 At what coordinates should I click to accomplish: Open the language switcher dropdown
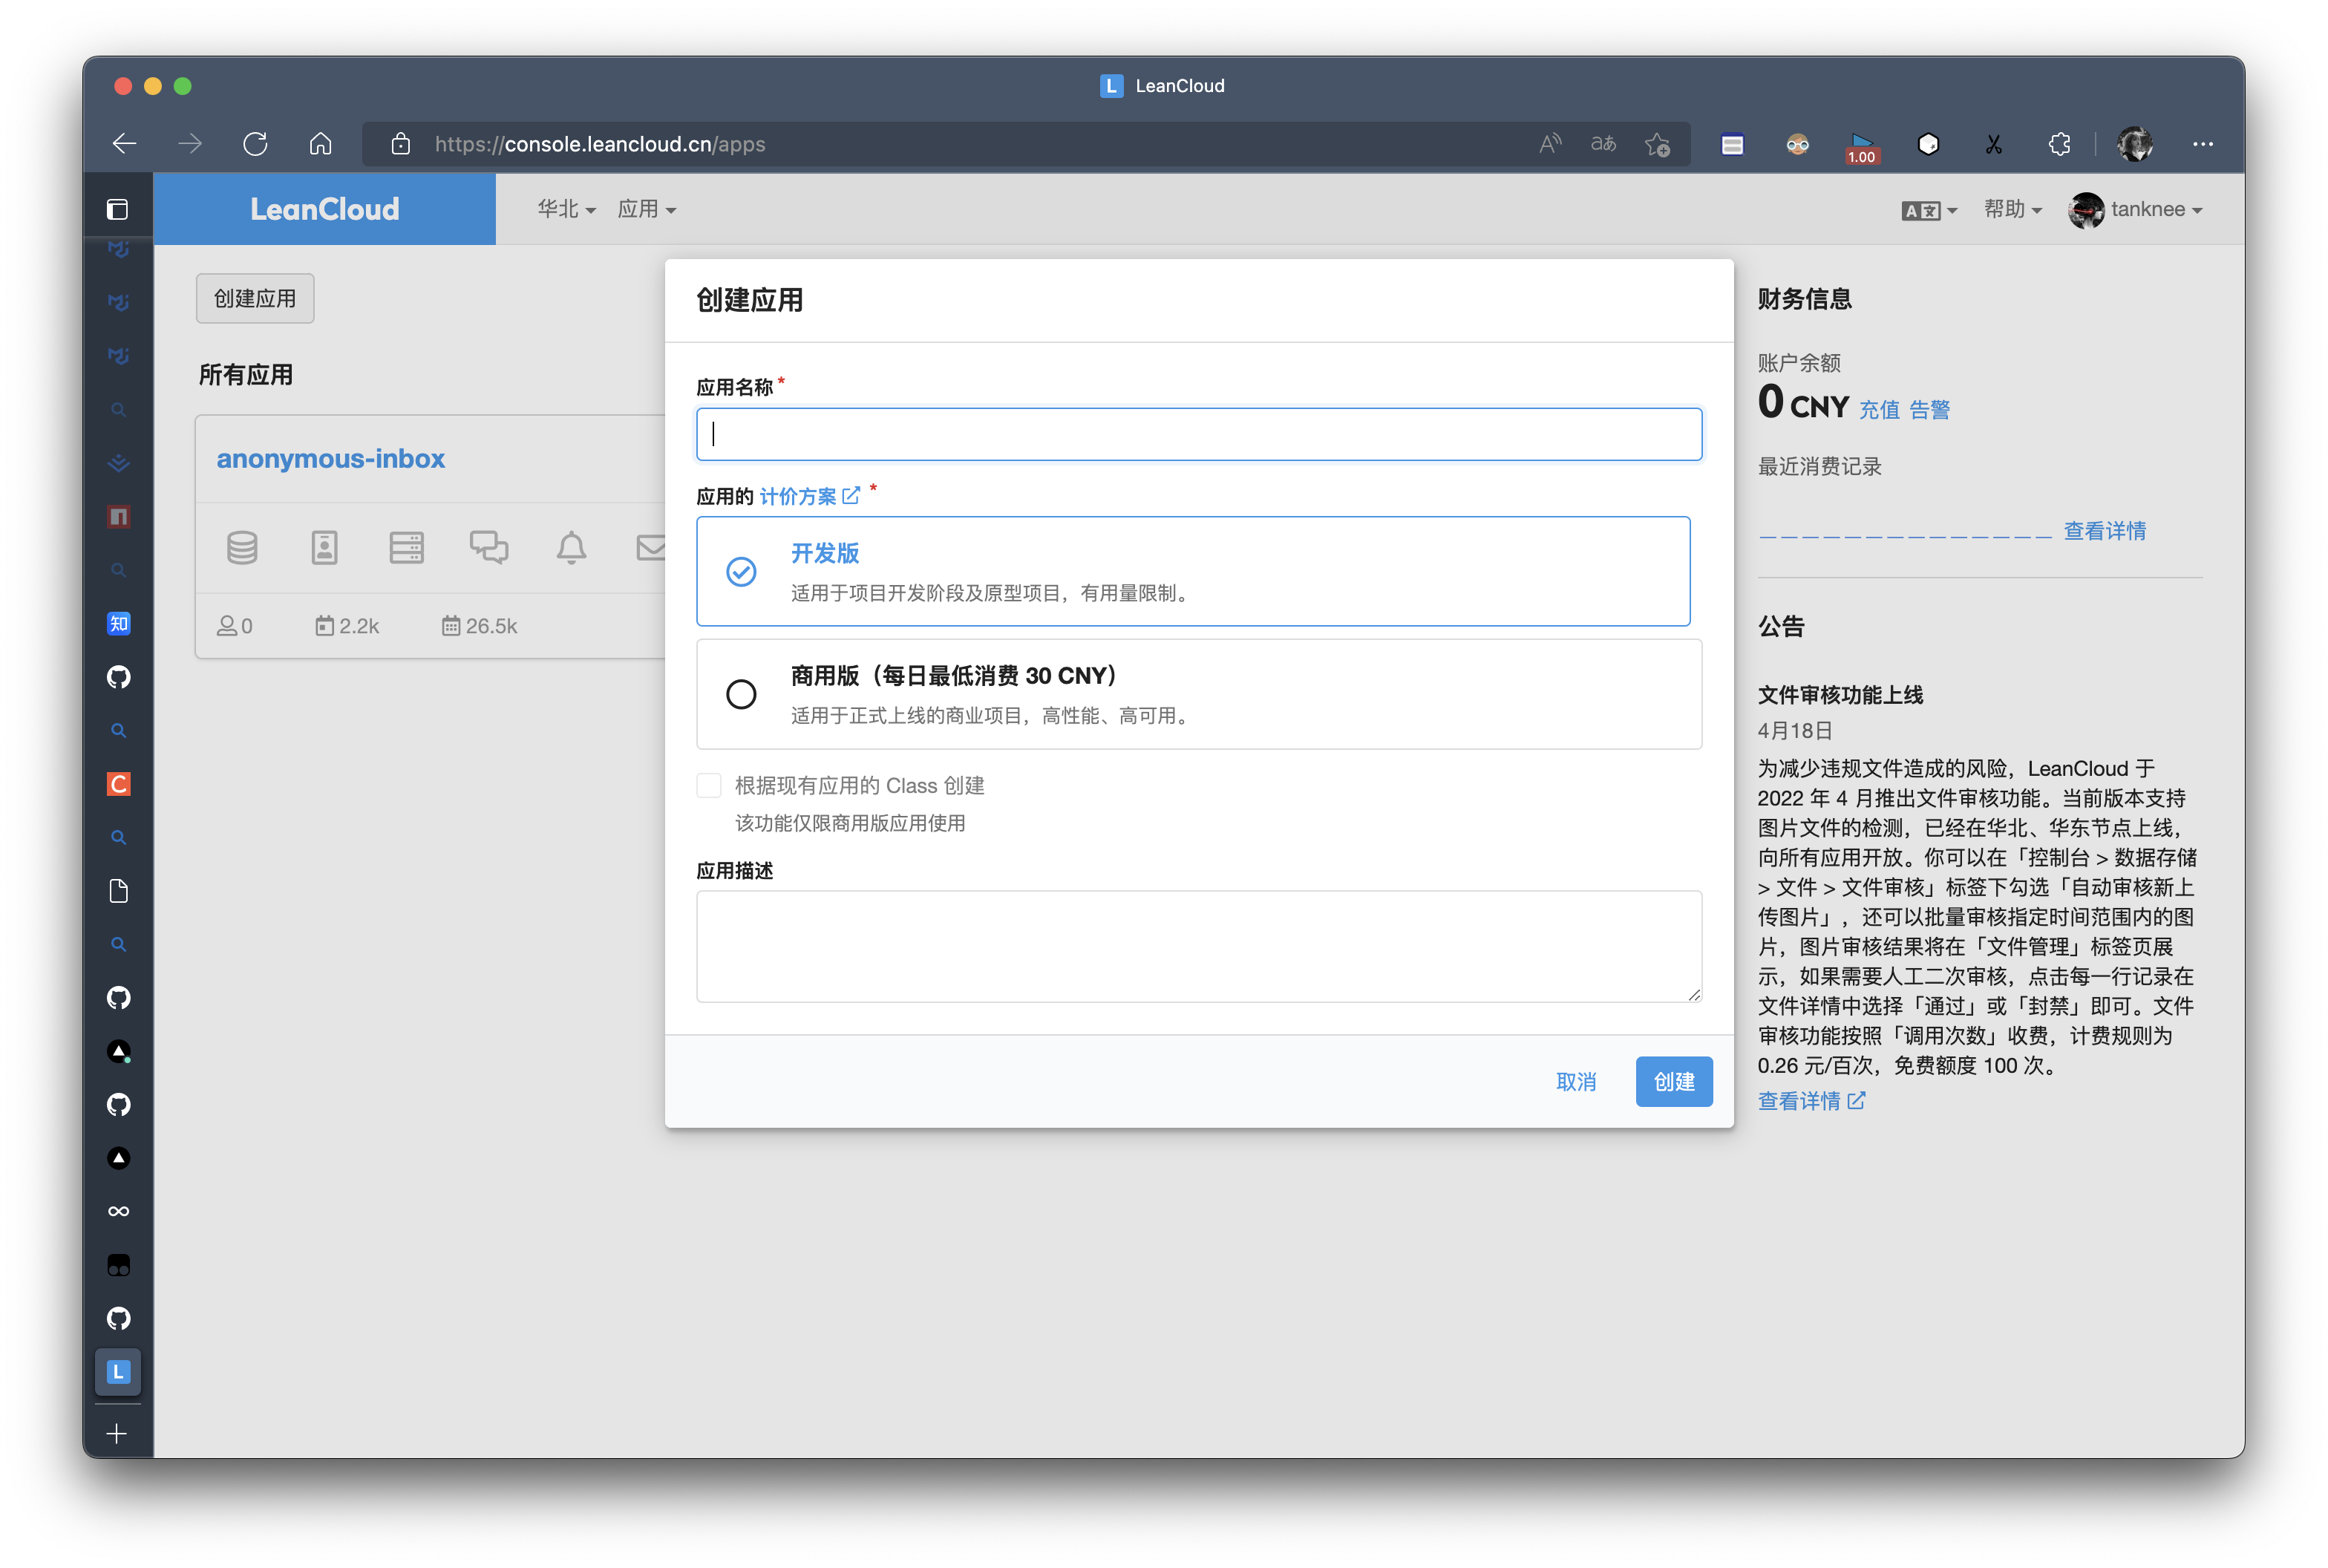[x=1929, y=210]
